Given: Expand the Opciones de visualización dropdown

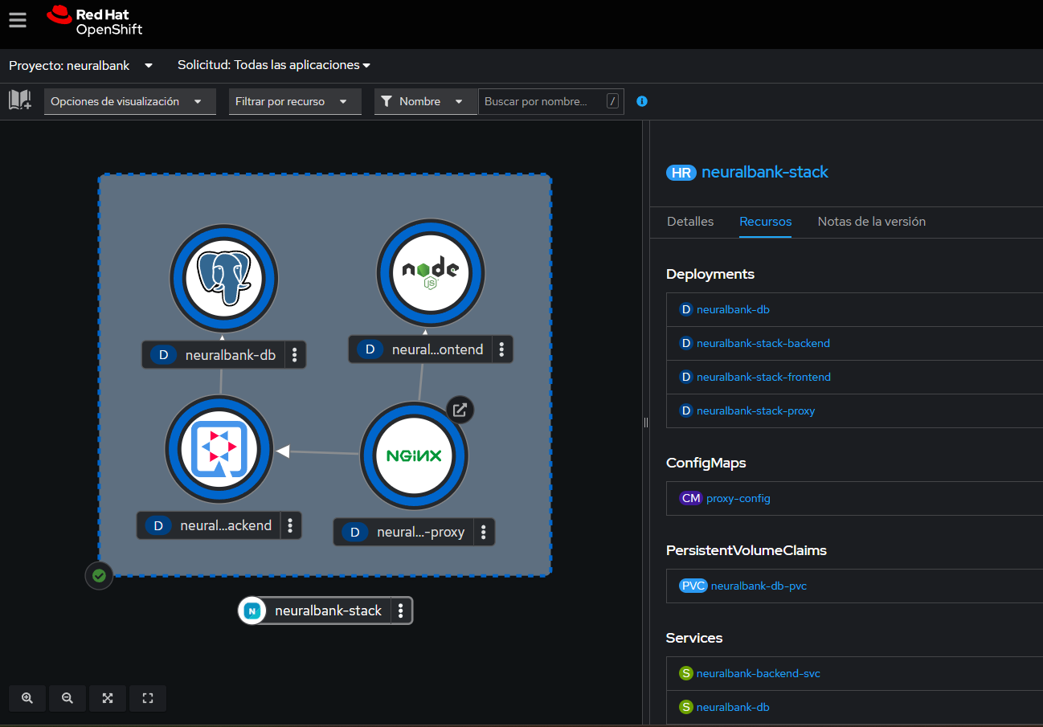Looking at the screenshot, I should point(129,101).
